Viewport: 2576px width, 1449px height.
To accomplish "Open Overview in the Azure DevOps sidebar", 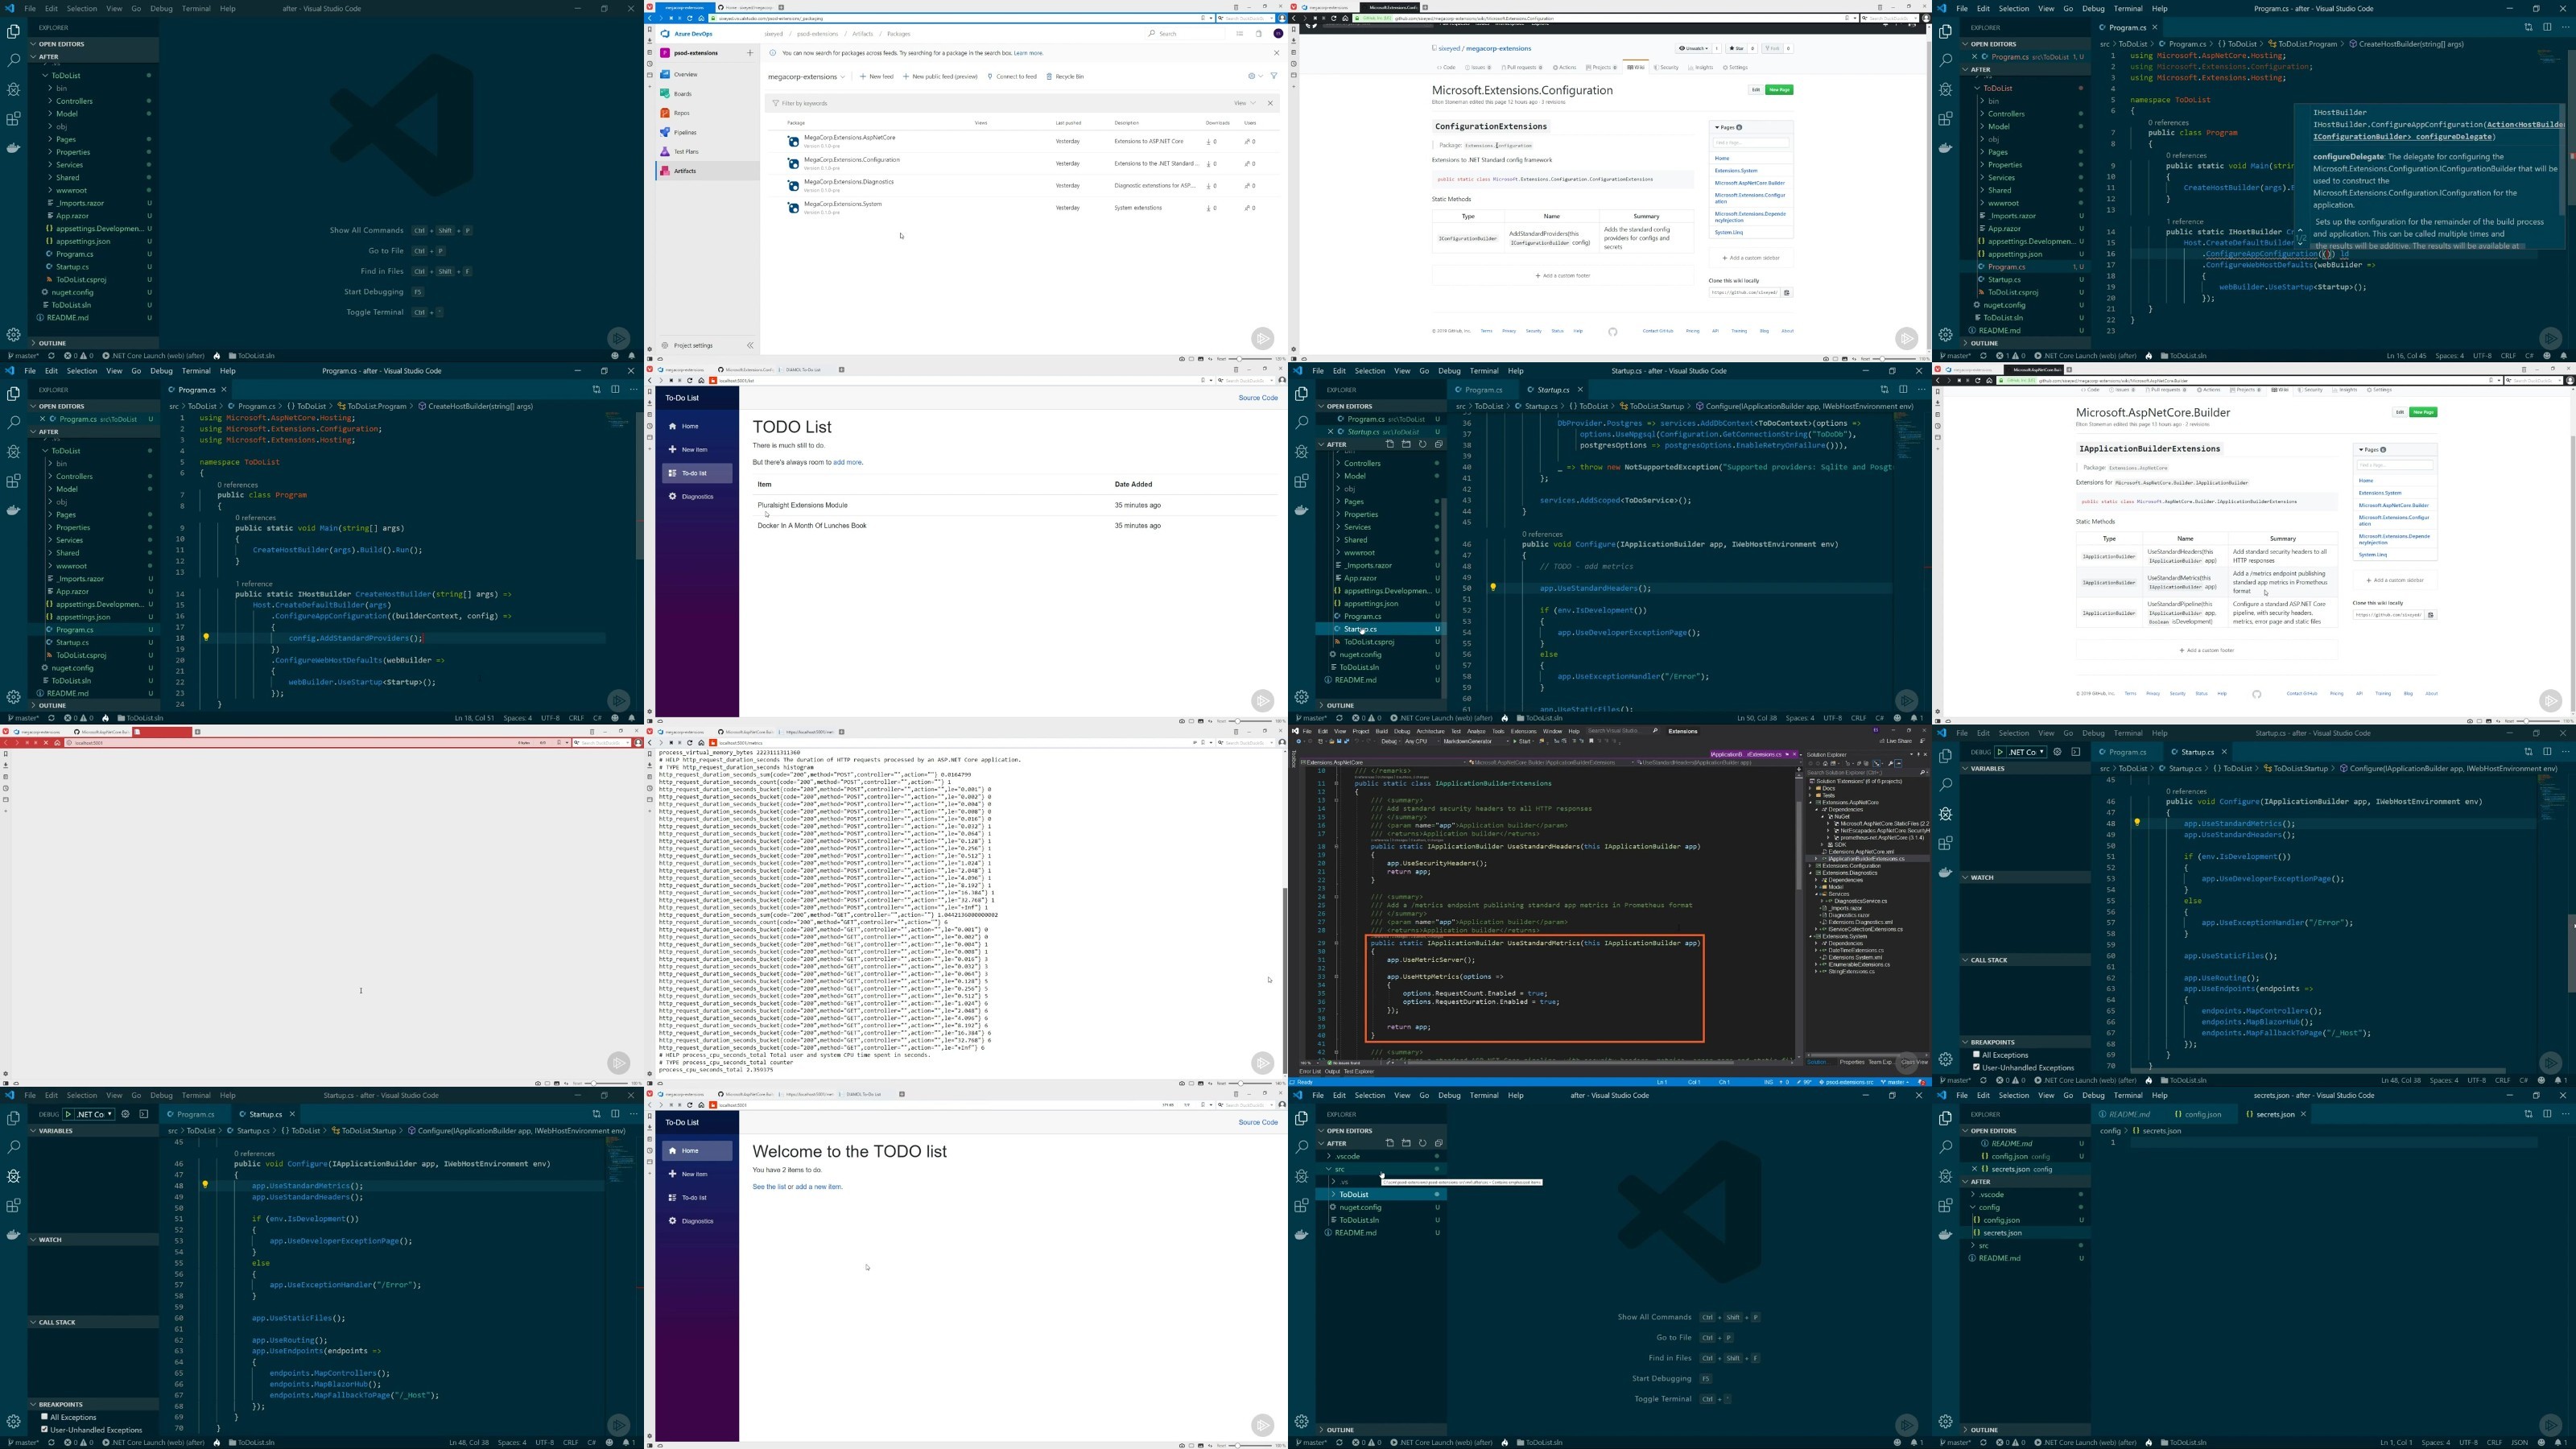I will click(x=685, y=74).
